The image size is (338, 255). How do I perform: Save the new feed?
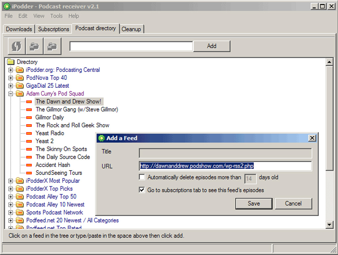pyautogui.click(x=254, y=204)
